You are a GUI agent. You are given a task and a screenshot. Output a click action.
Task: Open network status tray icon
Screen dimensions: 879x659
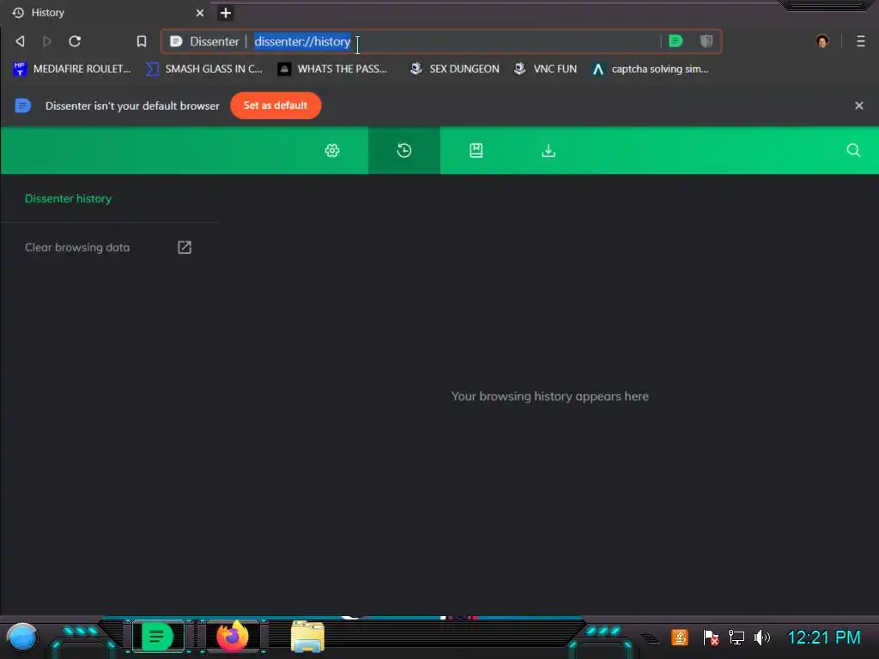tap(736, 638)
